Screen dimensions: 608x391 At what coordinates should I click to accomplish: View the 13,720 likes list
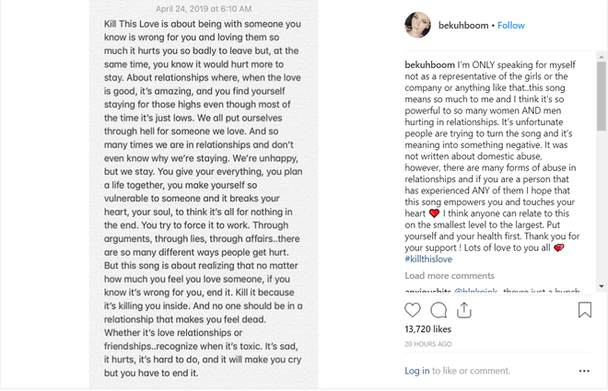[x=427, y=329]
